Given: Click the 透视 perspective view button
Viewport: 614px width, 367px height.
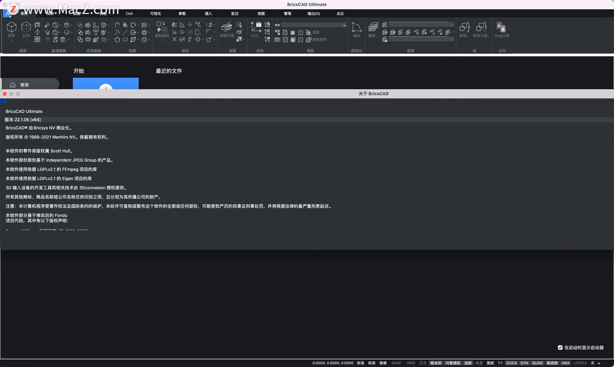Looking at the screenshot, I should point(313,32).
